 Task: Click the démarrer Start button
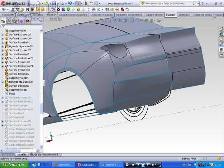coord(14,165)
